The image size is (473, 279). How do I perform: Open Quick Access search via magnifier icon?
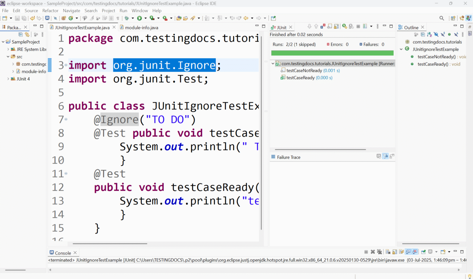(442, 18)
